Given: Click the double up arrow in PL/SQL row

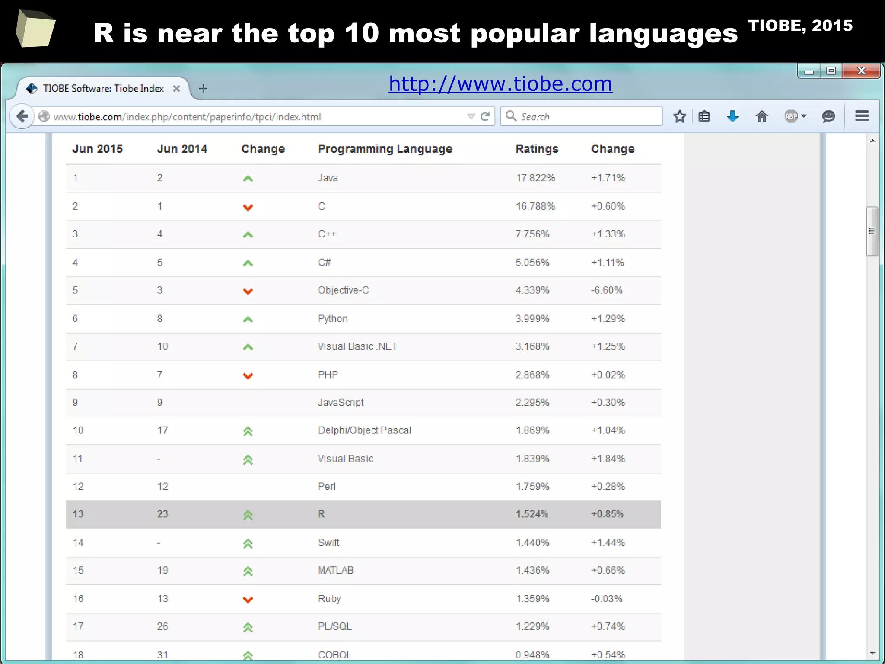Looking at the screenshot, I should [x=248, y=627].
